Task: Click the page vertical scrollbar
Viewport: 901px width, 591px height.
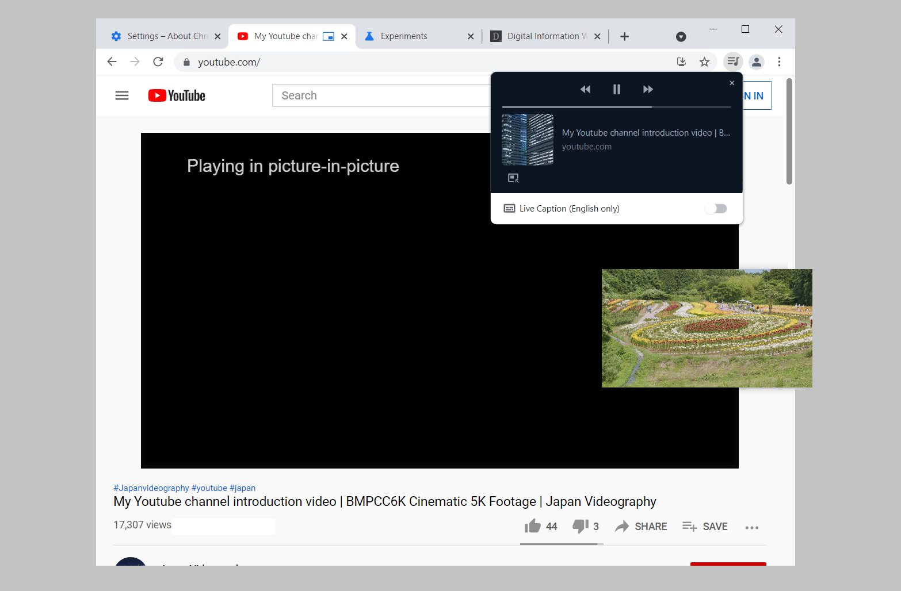Action: (x=789, y=132)
